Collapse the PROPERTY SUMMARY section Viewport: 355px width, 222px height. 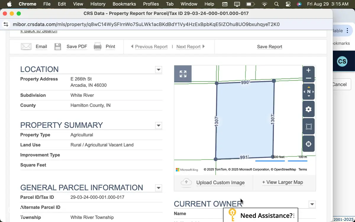pyautogui.click(x=158, y=125)
